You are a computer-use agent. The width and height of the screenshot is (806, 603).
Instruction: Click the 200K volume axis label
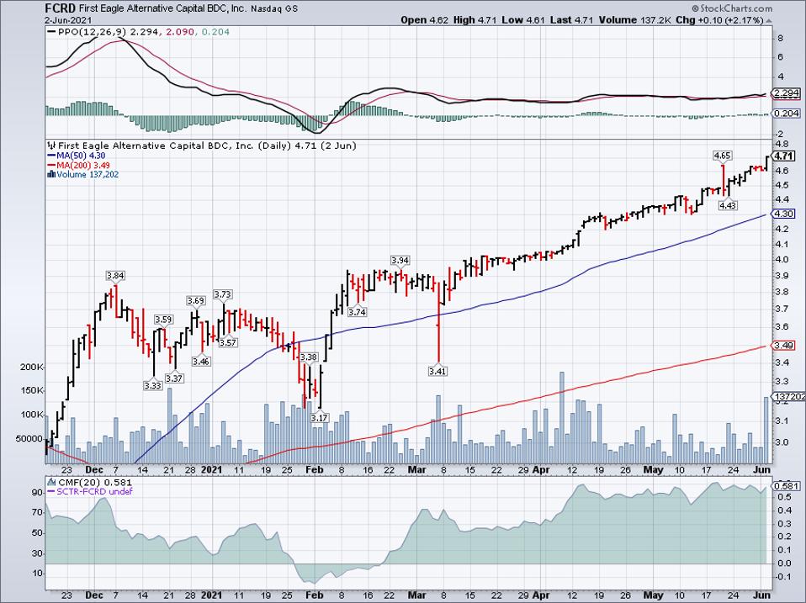tap(31, 368)
